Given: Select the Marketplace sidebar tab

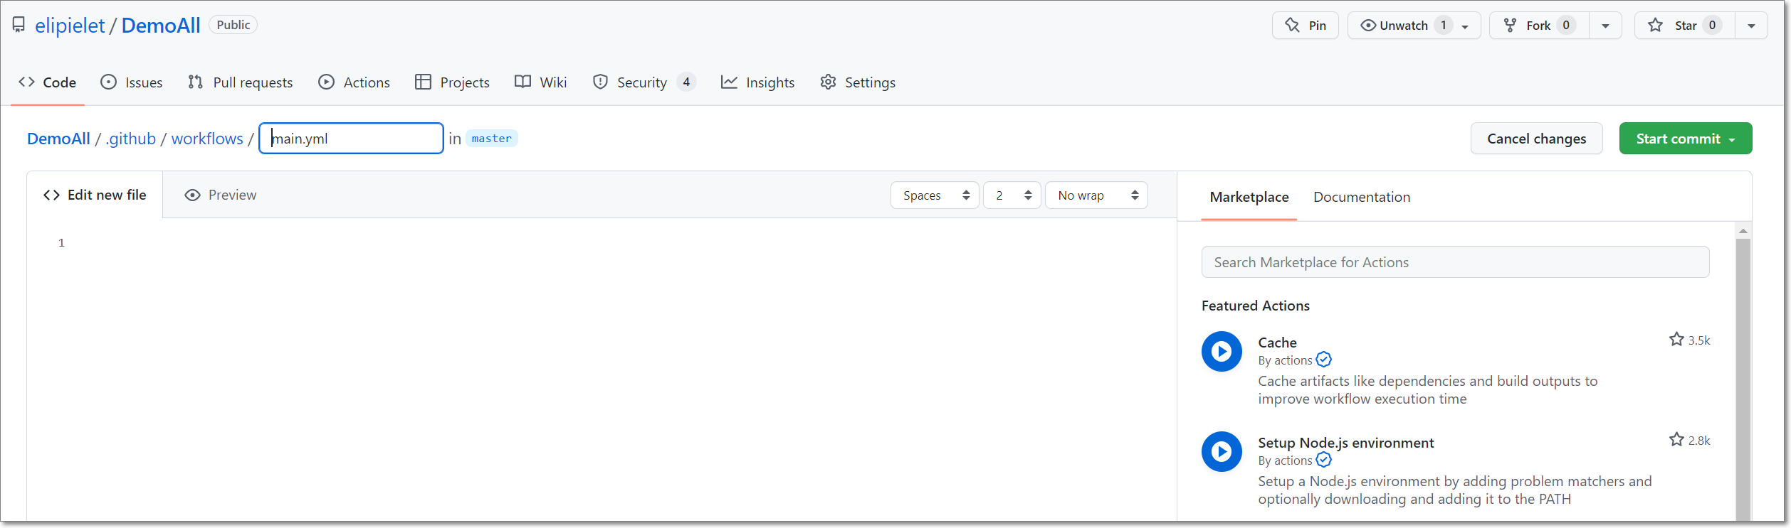Looking at the screenshot, I should [1249, 197].
